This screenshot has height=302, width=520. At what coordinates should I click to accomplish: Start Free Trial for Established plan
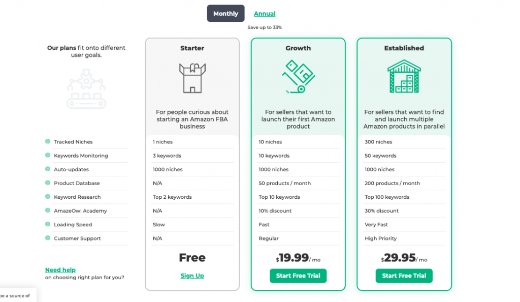point(404,276)
